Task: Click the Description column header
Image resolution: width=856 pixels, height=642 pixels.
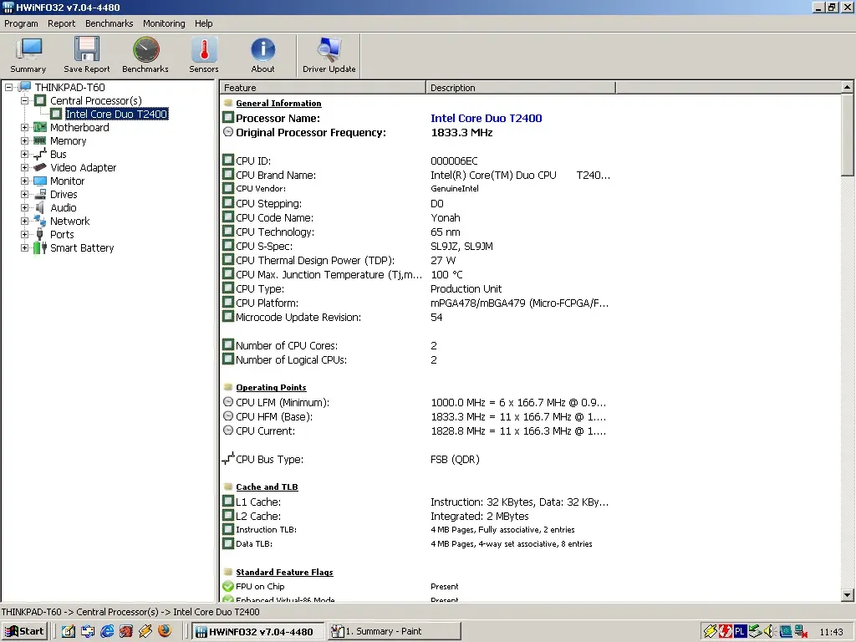Action: pos(521,87)
